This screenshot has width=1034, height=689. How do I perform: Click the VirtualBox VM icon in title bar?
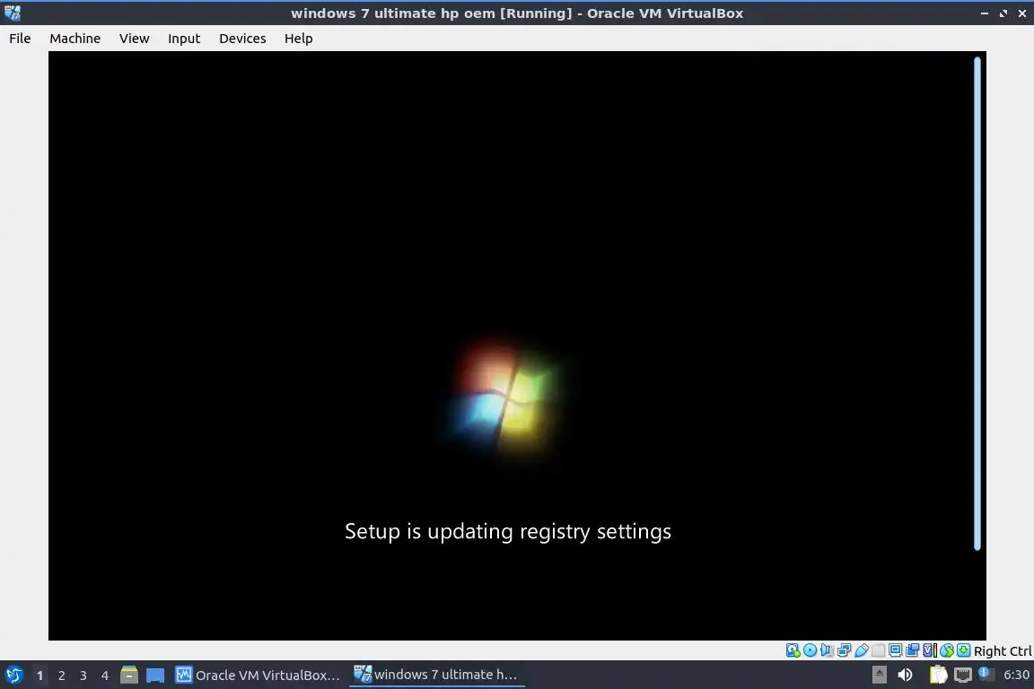12,13
